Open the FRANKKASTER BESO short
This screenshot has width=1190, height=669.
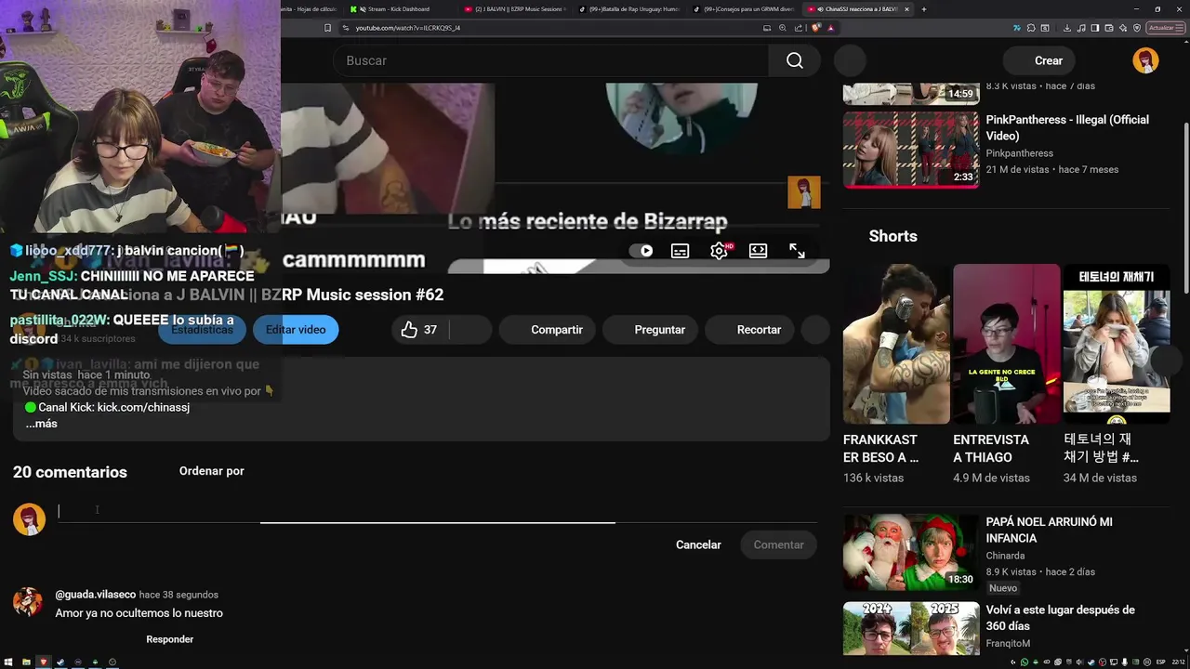(896, 344)
